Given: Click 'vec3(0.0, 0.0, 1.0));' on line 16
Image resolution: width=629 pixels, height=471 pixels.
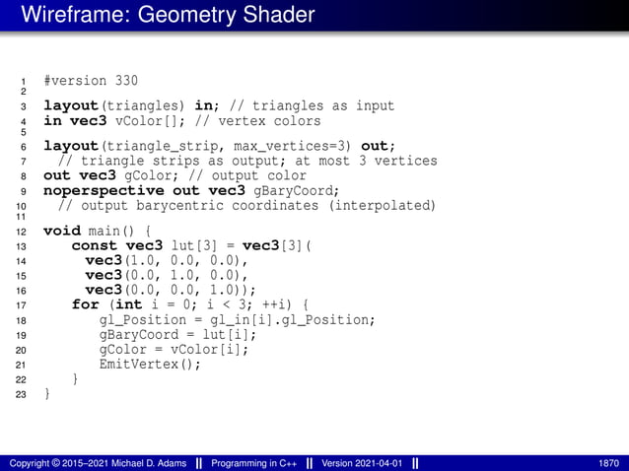Looking at the screenshot, I should pos(171,290).
